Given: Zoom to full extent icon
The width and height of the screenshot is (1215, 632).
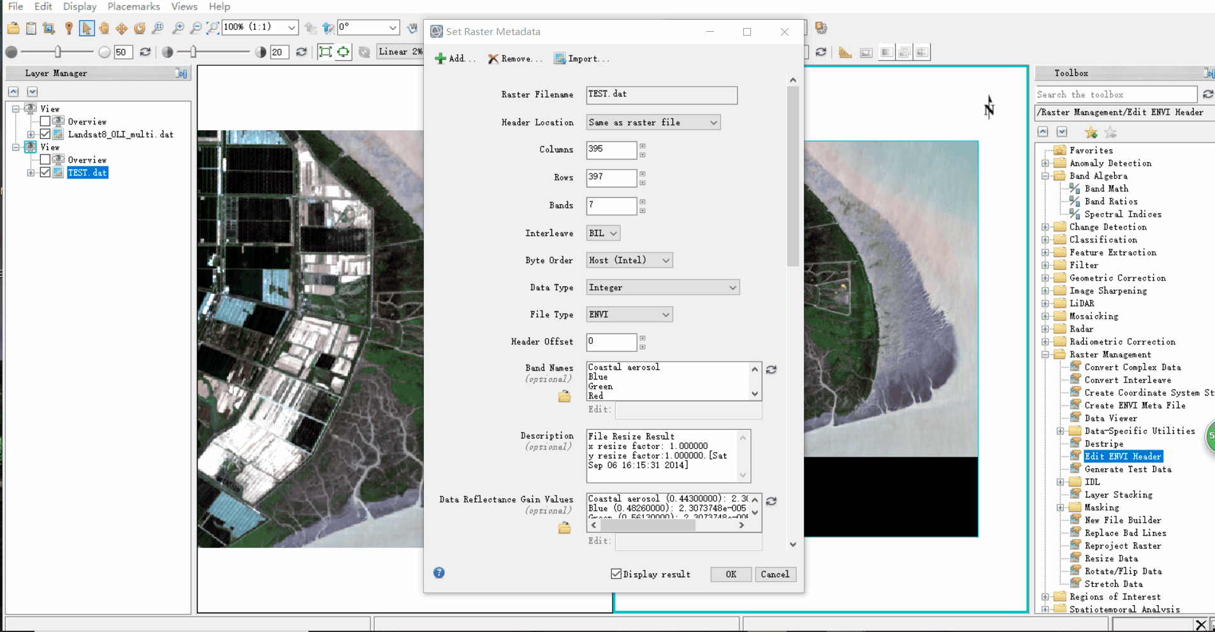Looking at the screenshot, I should (213, 28).
